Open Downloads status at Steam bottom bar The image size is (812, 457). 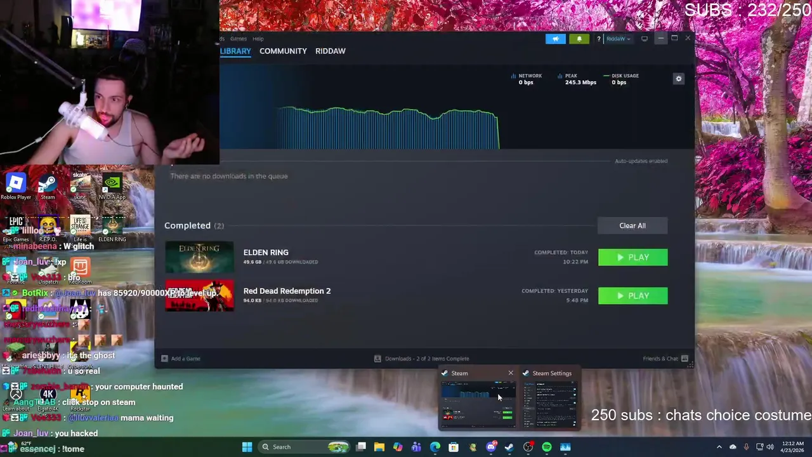click(422, 359)
